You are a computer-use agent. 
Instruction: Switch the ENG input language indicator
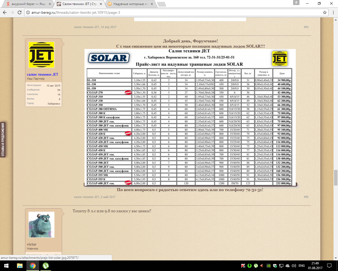[x=302, y=266]
